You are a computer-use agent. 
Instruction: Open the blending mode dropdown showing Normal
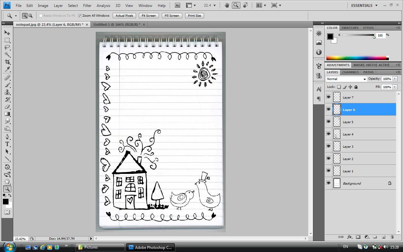(346, 79)
